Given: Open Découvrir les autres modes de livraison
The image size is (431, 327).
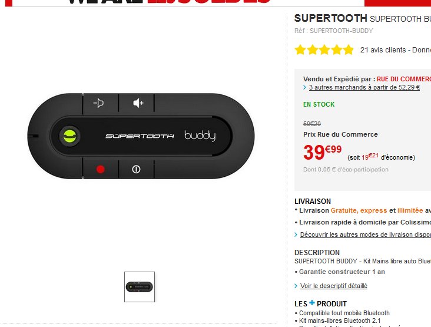Looking at the screenshot, I should coord(366,234).
